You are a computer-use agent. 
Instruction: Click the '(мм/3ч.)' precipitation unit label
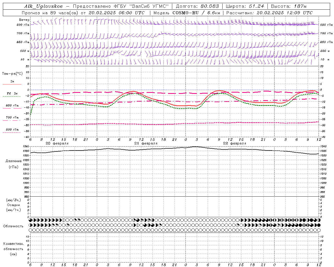14,200
